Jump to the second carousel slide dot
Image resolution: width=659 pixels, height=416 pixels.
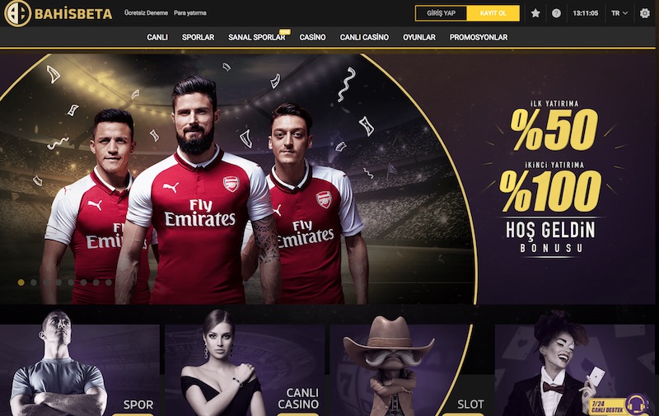(x=34, y=283)
